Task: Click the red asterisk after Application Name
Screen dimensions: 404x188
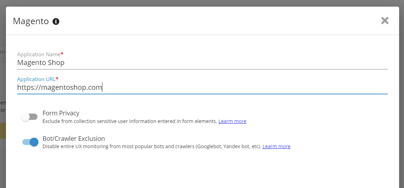Action: [x=62, y=54]
